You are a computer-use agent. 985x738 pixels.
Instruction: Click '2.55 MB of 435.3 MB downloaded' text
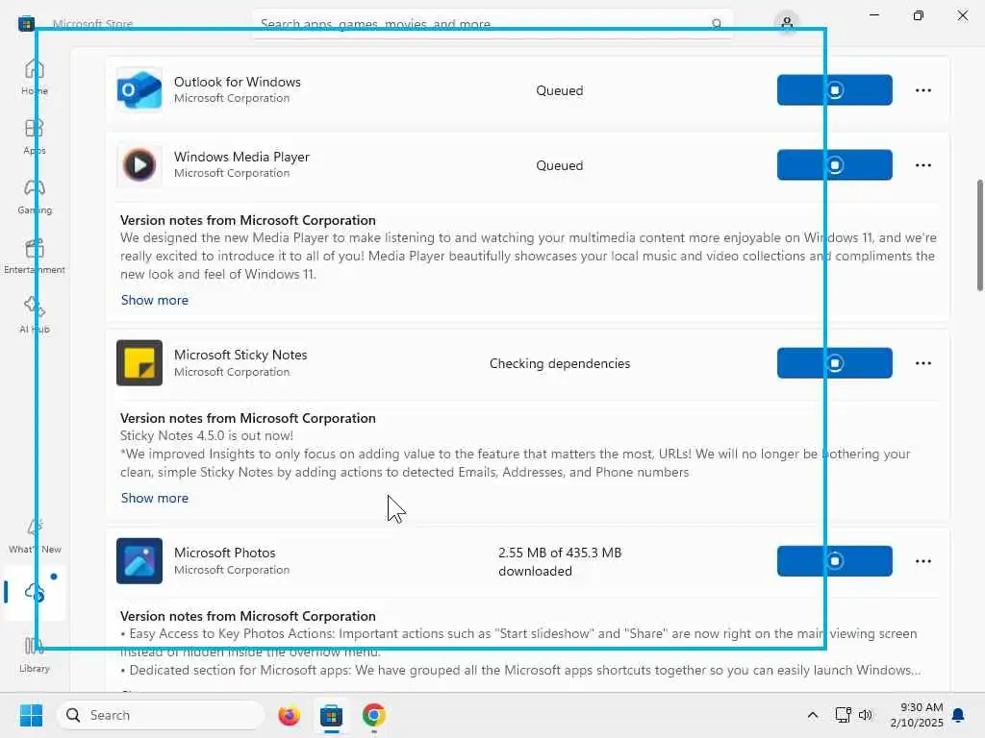click(x=560, y=561)
